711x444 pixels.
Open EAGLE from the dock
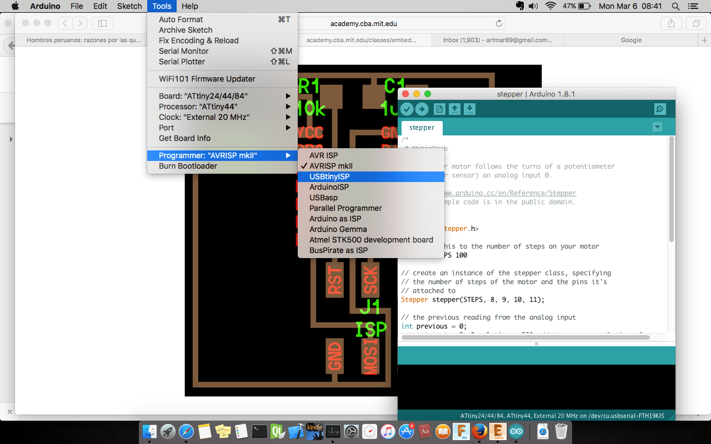coord(498,431)
